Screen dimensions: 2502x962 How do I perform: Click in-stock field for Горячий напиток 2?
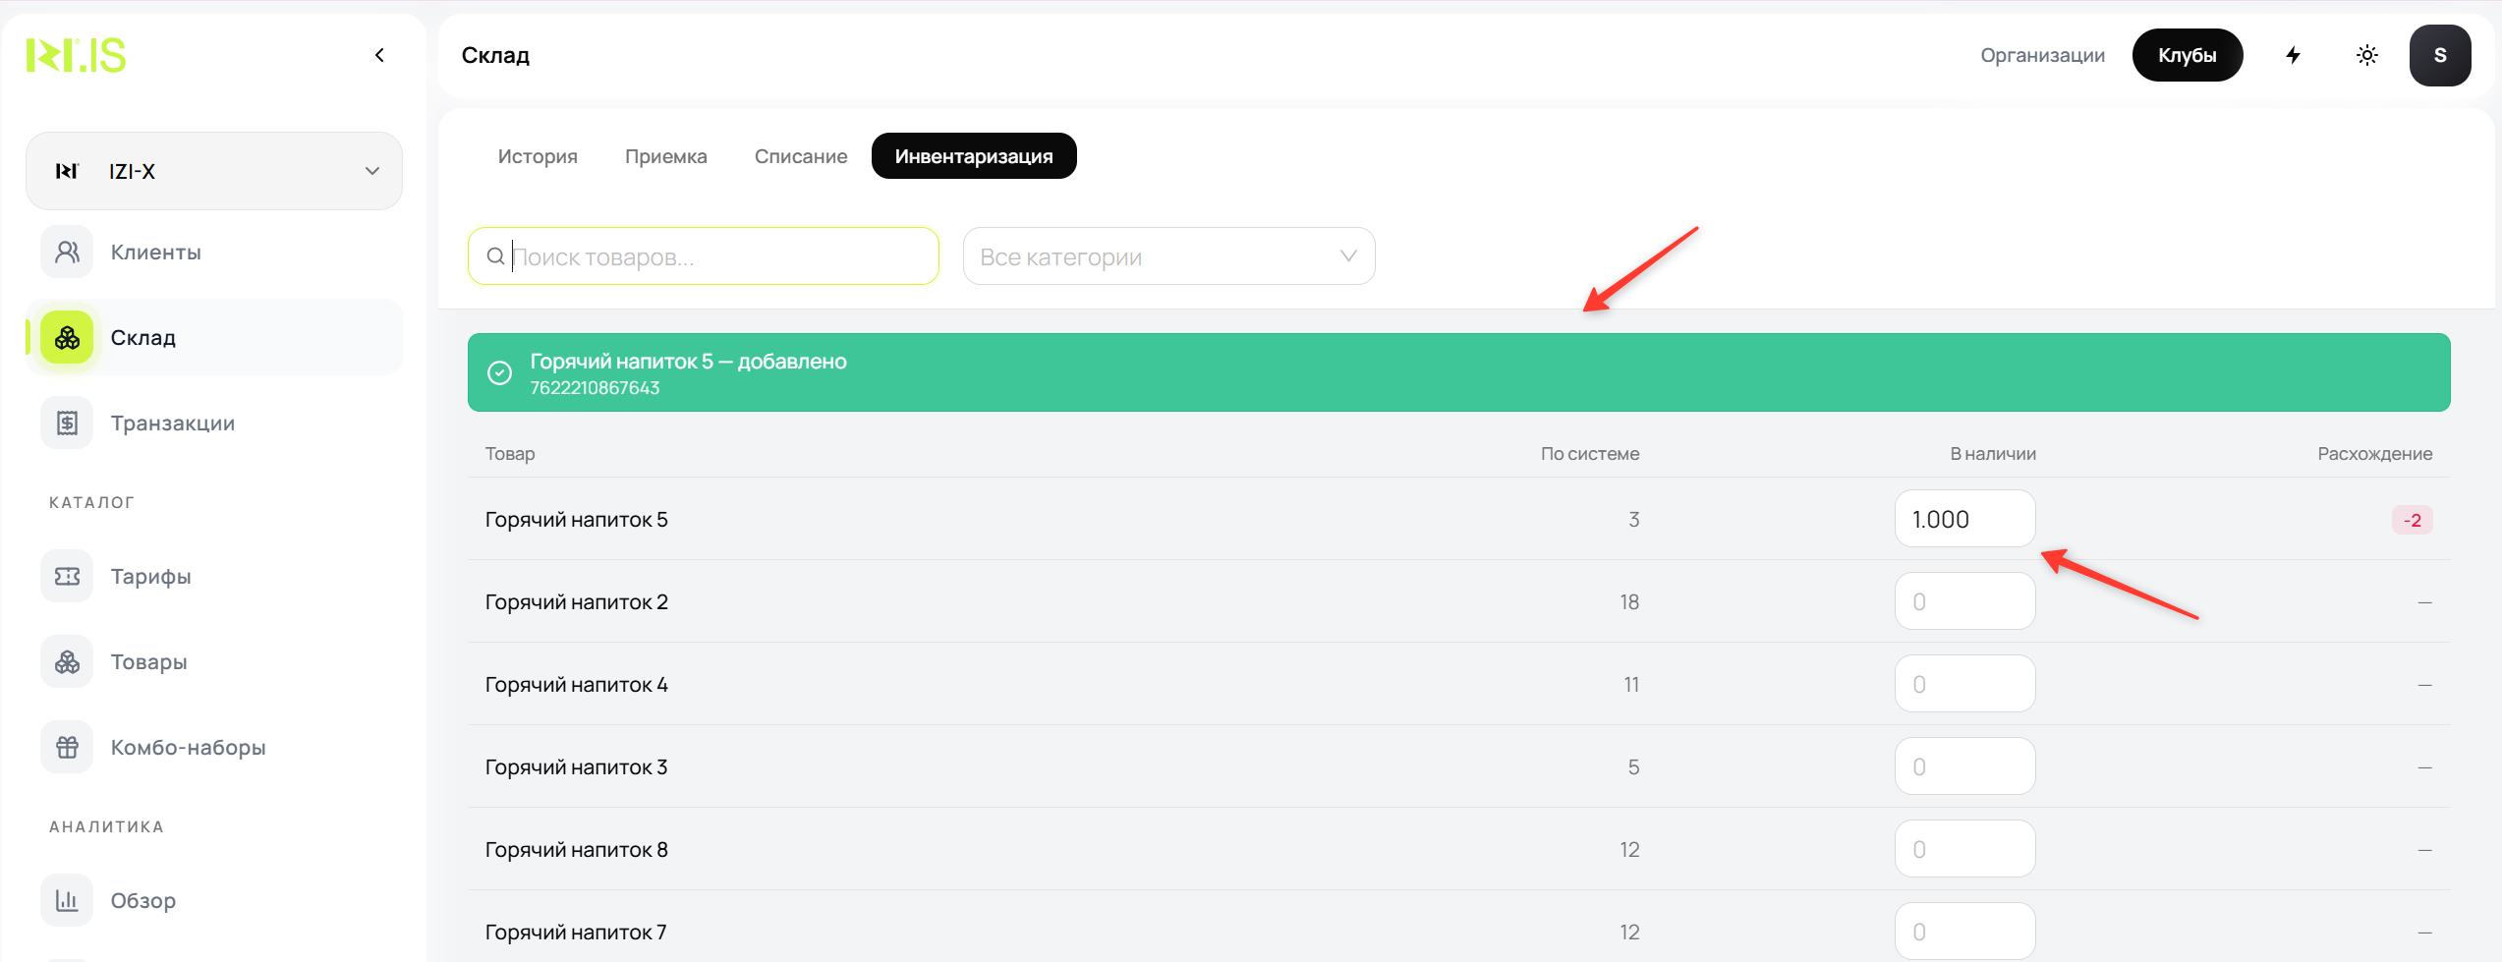pyautogui.click(x=1964, y=601)
